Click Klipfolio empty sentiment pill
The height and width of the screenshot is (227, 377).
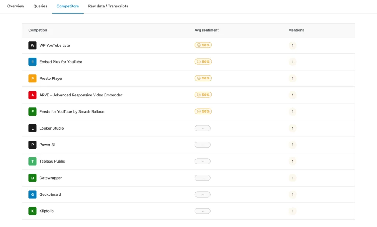[x=203, y=211]
